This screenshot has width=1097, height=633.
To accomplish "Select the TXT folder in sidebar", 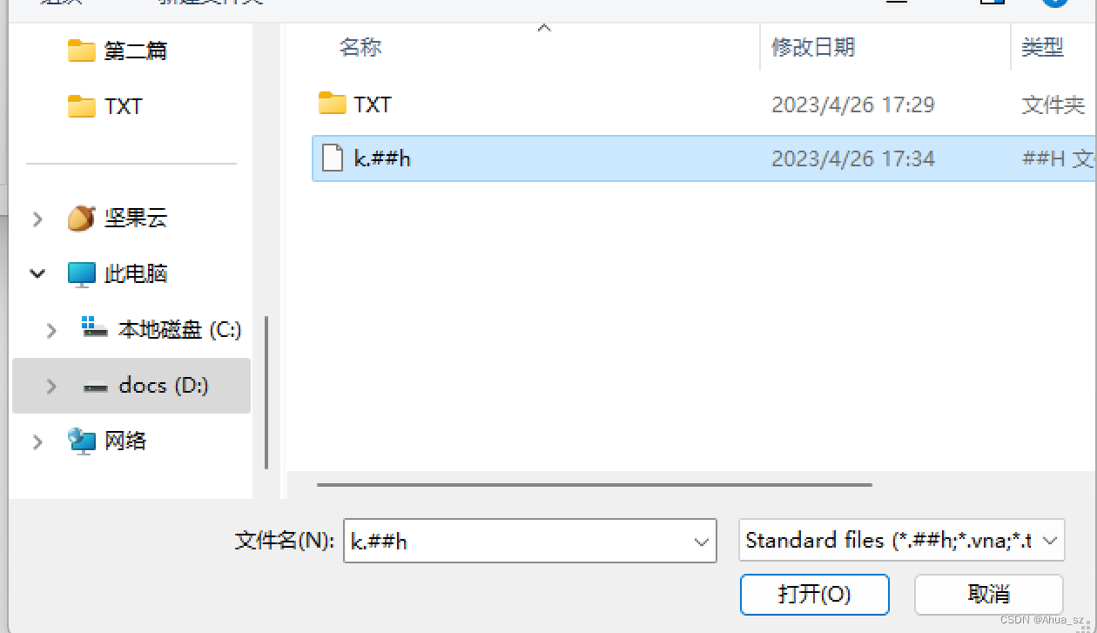I will [x=105, y=106].
